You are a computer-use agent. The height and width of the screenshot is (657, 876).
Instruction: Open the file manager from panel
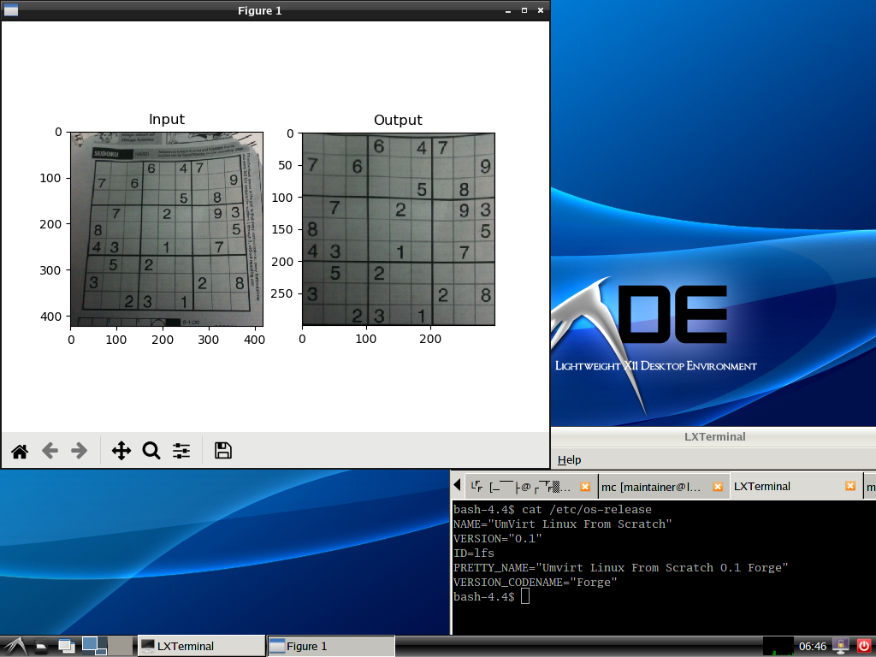(42, 647)
